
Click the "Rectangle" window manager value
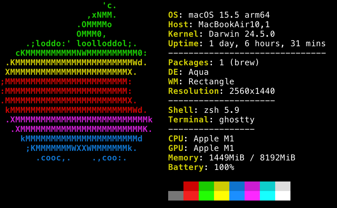[x=211, y=82]
